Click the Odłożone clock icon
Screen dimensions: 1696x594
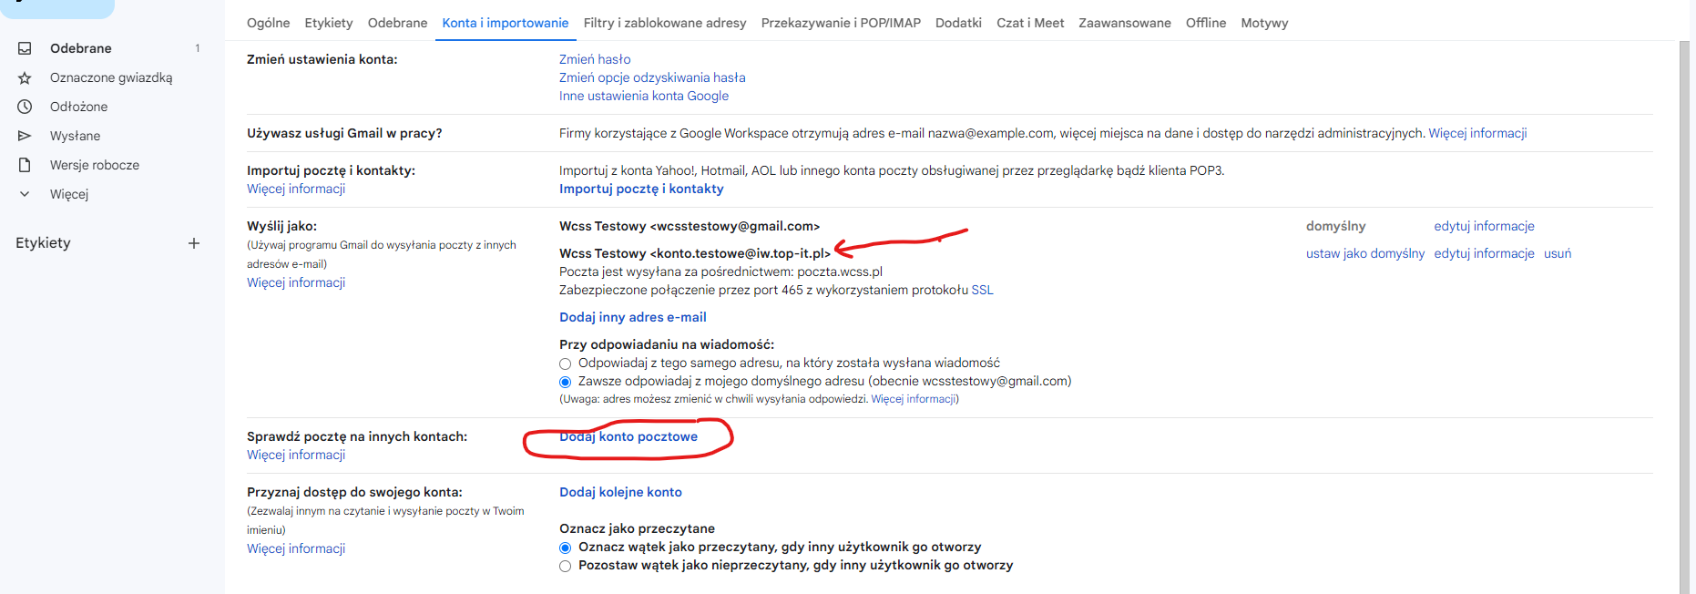point(25,107)
